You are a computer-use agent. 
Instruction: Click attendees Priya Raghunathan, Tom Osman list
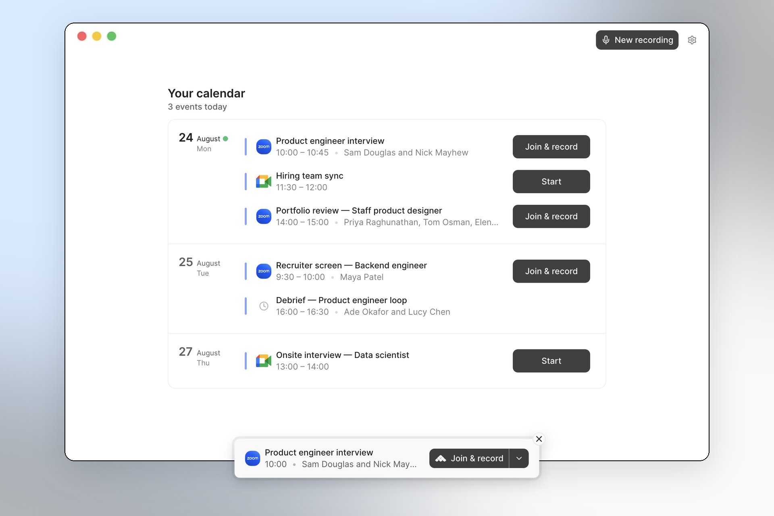[421, 223]
